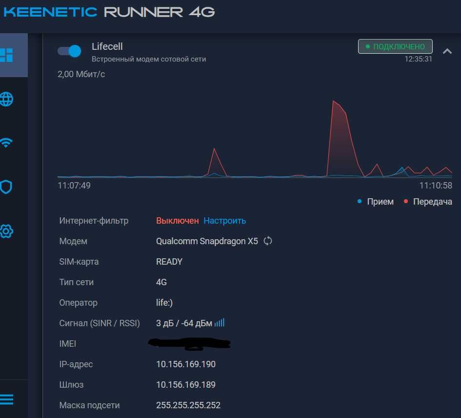Click the 12:35:31 connection uptime
The width and height of the screenshot is (461, 418).
click(419, 59)
